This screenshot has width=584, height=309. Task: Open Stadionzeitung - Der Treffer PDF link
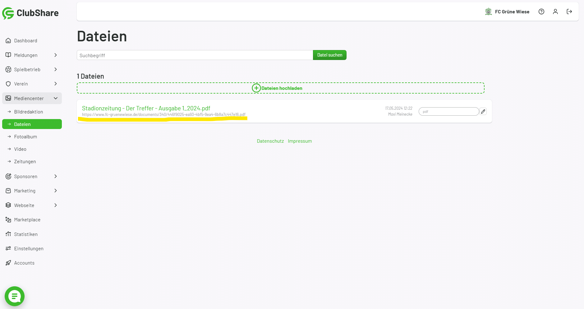(x=146, y=108)
